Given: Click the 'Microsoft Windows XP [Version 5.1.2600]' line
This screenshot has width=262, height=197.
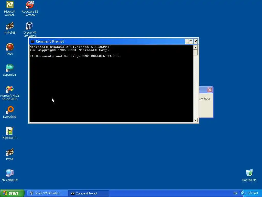Looking at the screenshot, I should pyautogui.click(x=70, y=47).
